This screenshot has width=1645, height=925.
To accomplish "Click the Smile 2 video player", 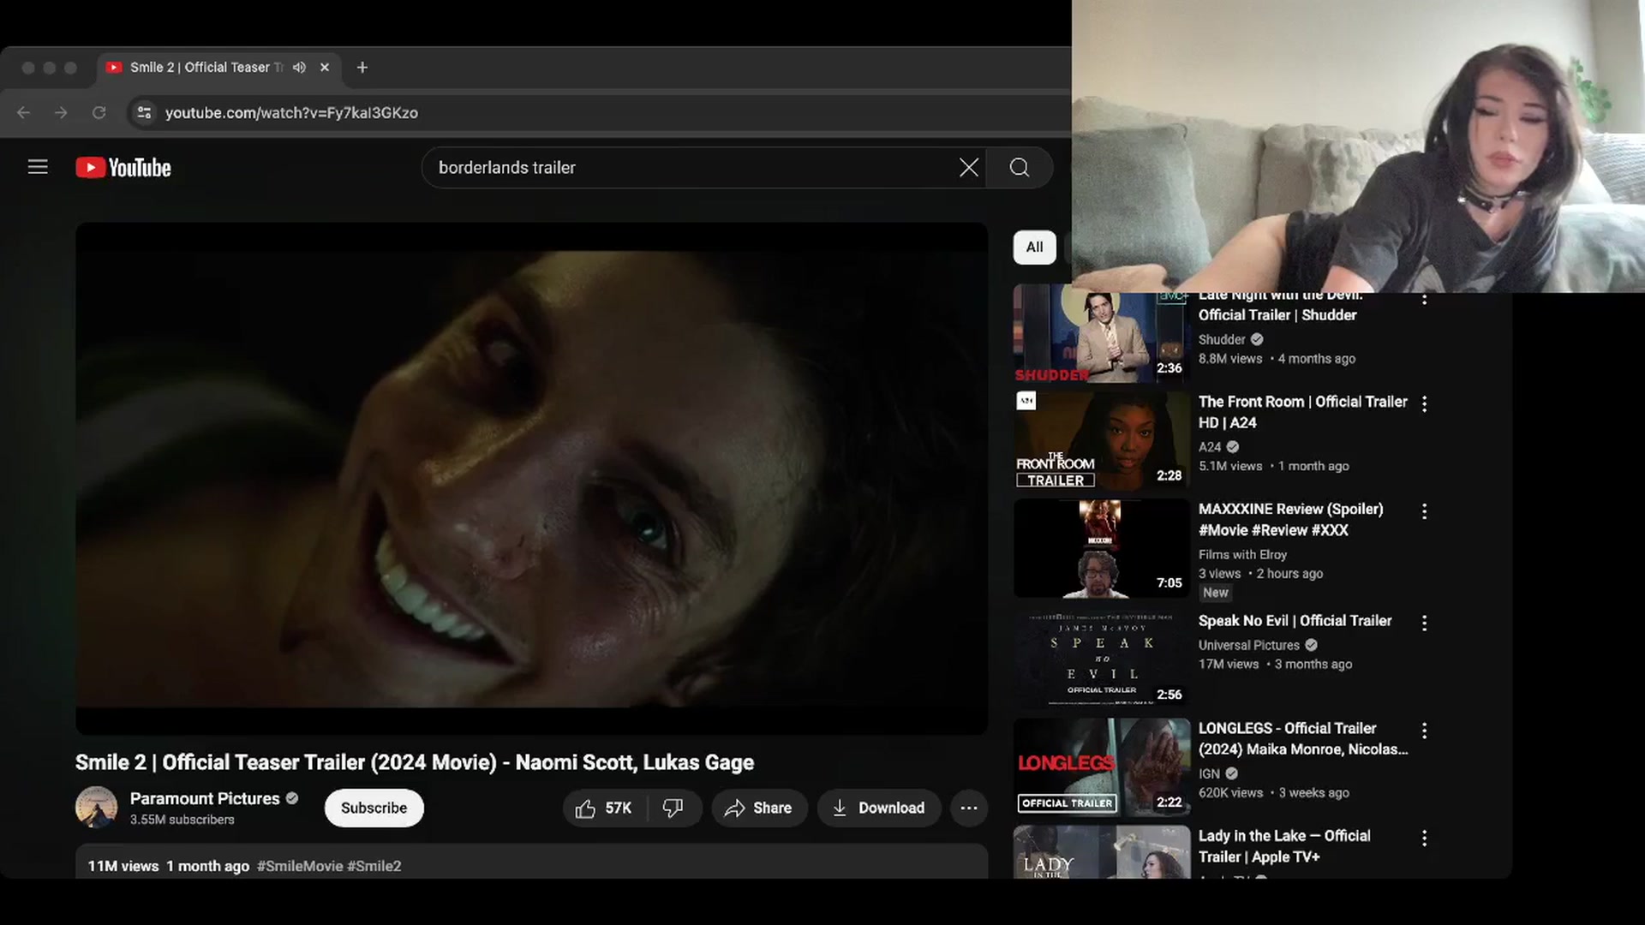I will (x=531, y=478).
